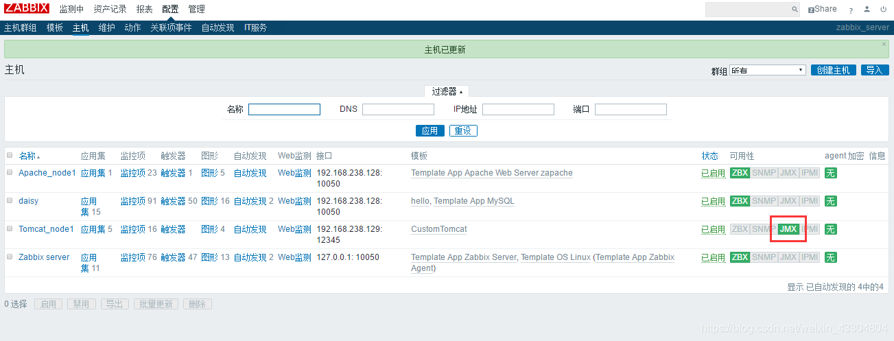
Task: Check the Tomcat_node1 row checkbox
Action: (x=10, y=228)
